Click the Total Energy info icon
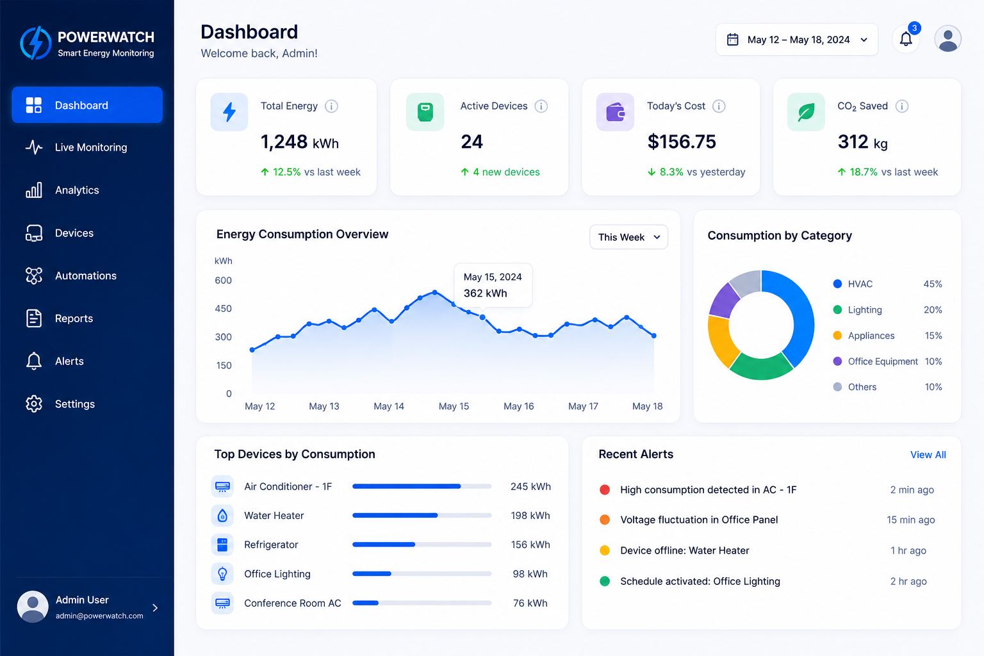 pos(331,106)
